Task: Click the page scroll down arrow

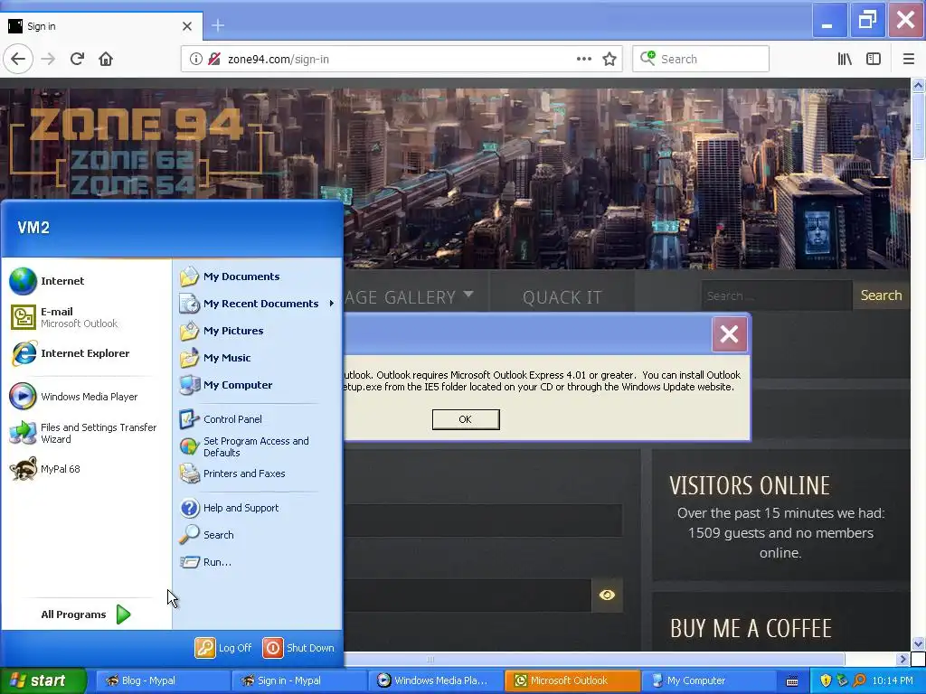Action: (x=918, y=643)
